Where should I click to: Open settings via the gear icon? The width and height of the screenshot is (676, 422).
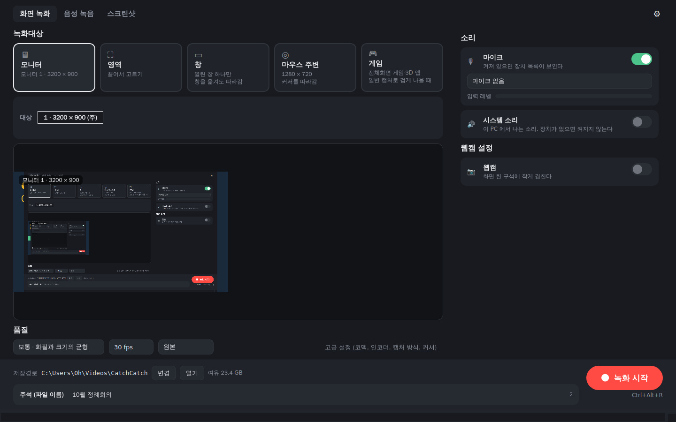(657, 14)
